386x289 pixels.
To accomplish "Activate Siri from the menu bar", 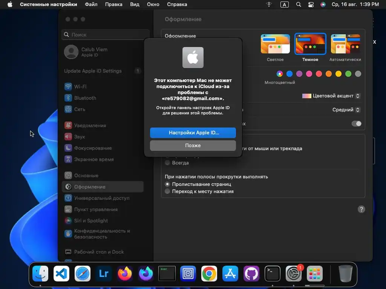I will (323, 5).
